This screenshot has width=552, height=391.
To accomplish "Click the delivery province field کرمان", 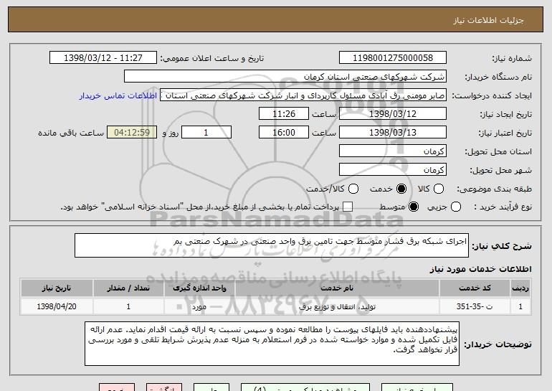I will tap(393, 151).
